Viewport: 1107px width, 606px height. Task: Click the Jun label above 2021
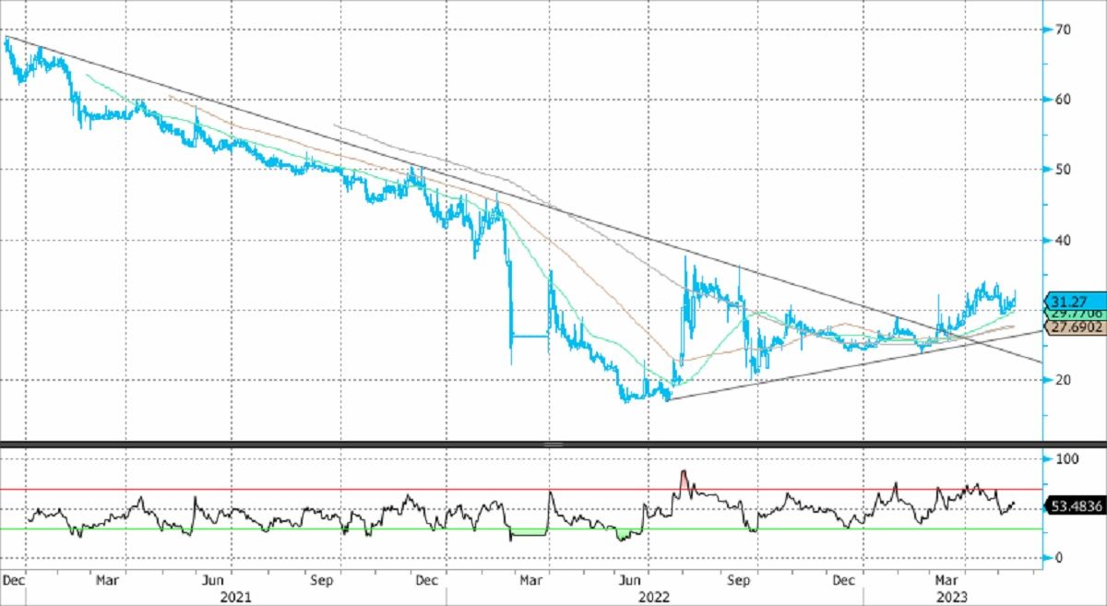214,581
